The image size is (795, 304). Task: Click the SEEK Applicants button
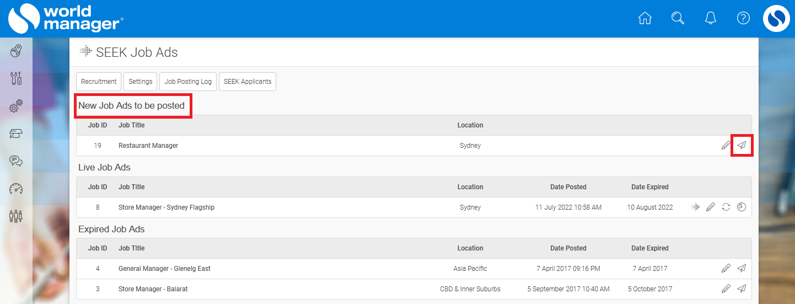coord(248,81)
